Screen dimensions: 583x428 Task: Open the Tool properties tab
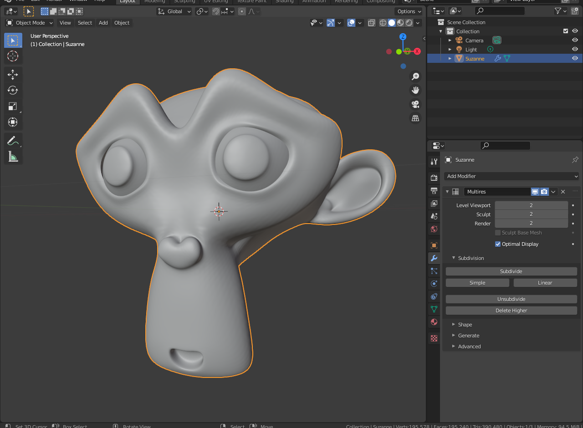click(x=434, y=162)
